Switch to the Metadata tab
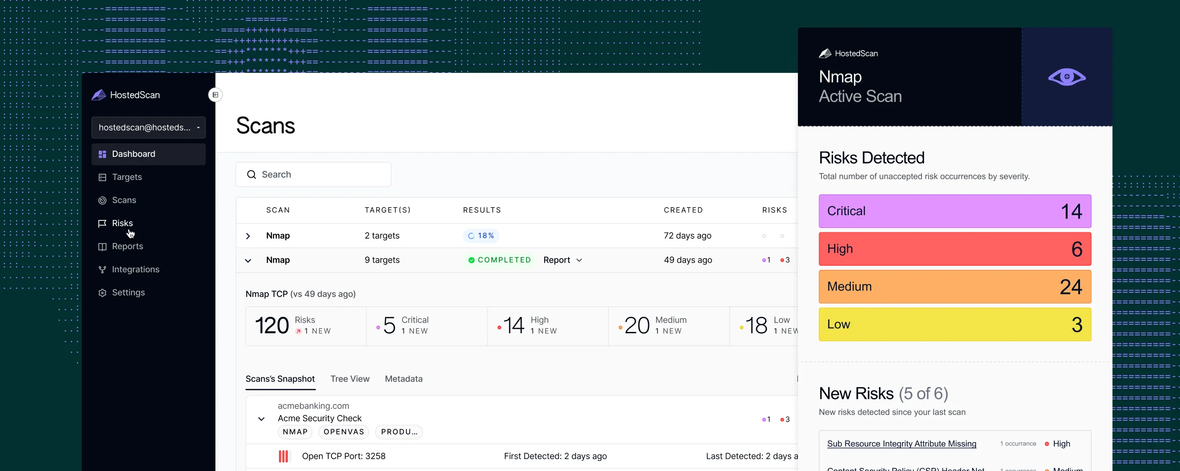 pyautogui.click(x=403, y=379)
